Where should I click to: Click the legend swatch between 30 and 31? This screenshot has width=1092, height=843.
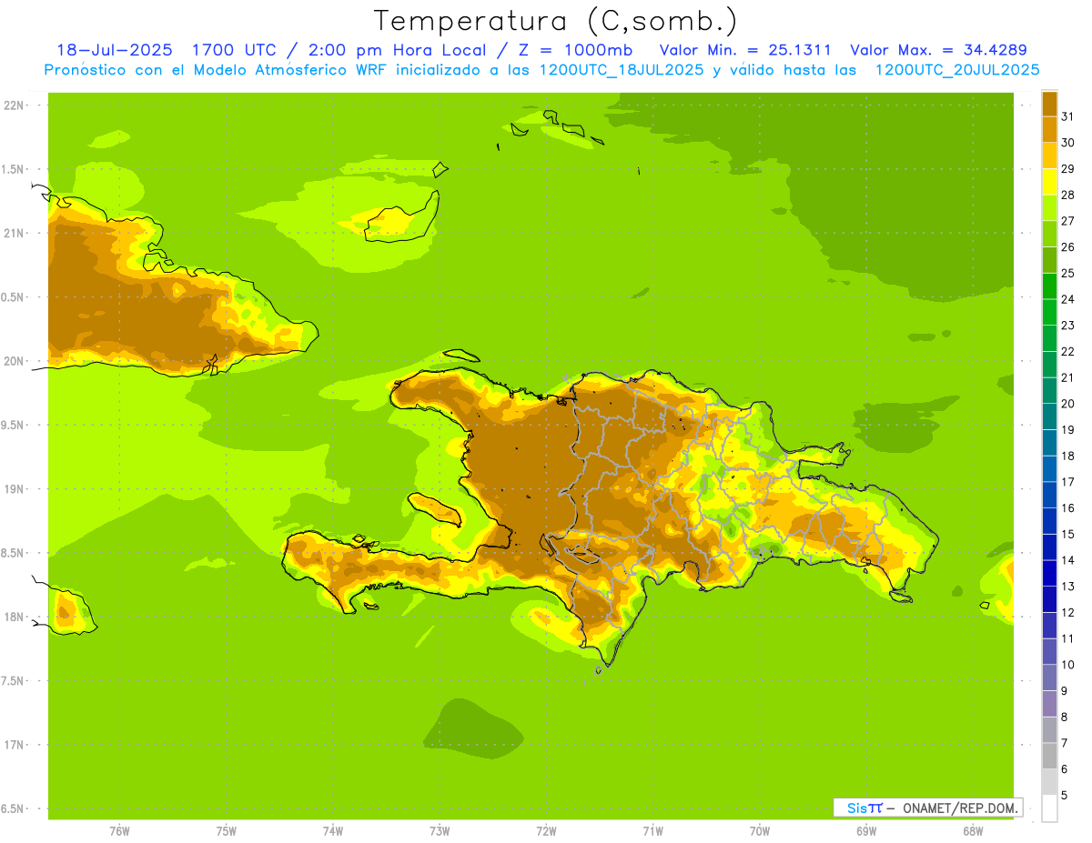(x=1049, y=128)
